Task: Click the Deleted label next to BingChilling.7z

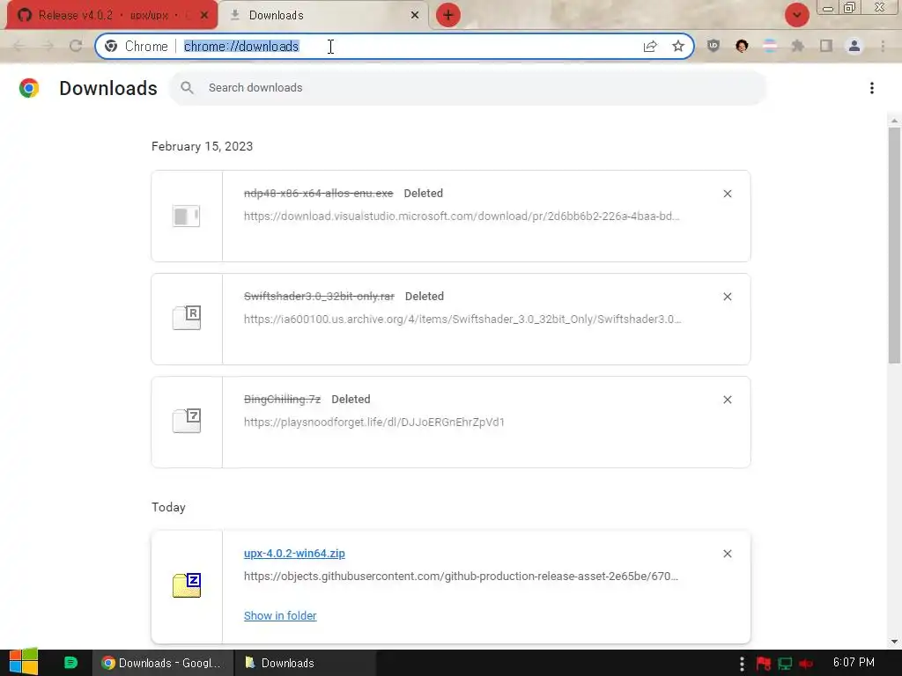Action: (351, 399)
